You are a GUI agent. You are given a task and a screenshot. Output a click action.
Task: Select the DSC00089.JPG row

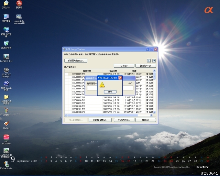tap(109, 74)
